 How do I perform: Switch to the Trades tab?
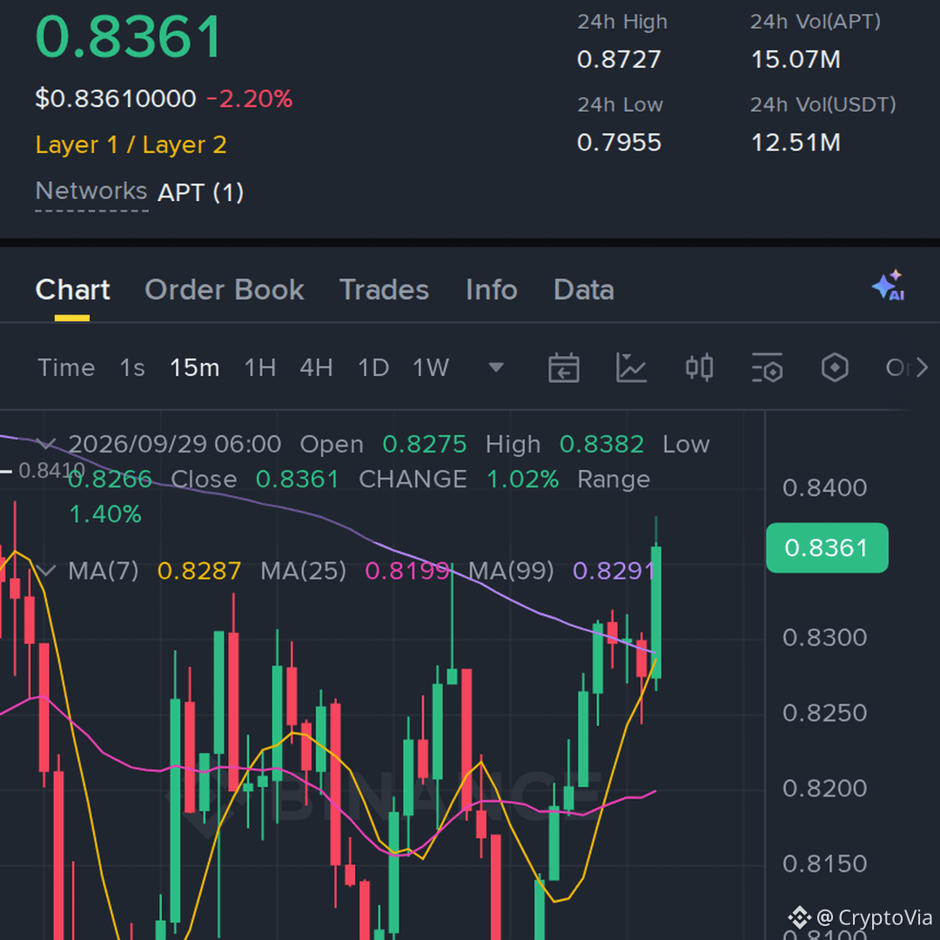[x=385, y=290]
